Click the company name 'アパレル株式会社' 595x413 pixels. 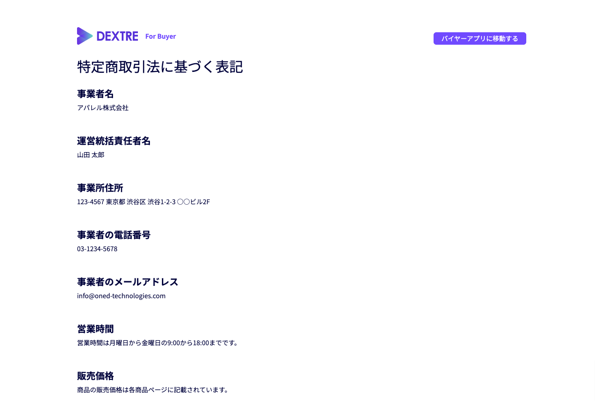click(x=103, y=108)
